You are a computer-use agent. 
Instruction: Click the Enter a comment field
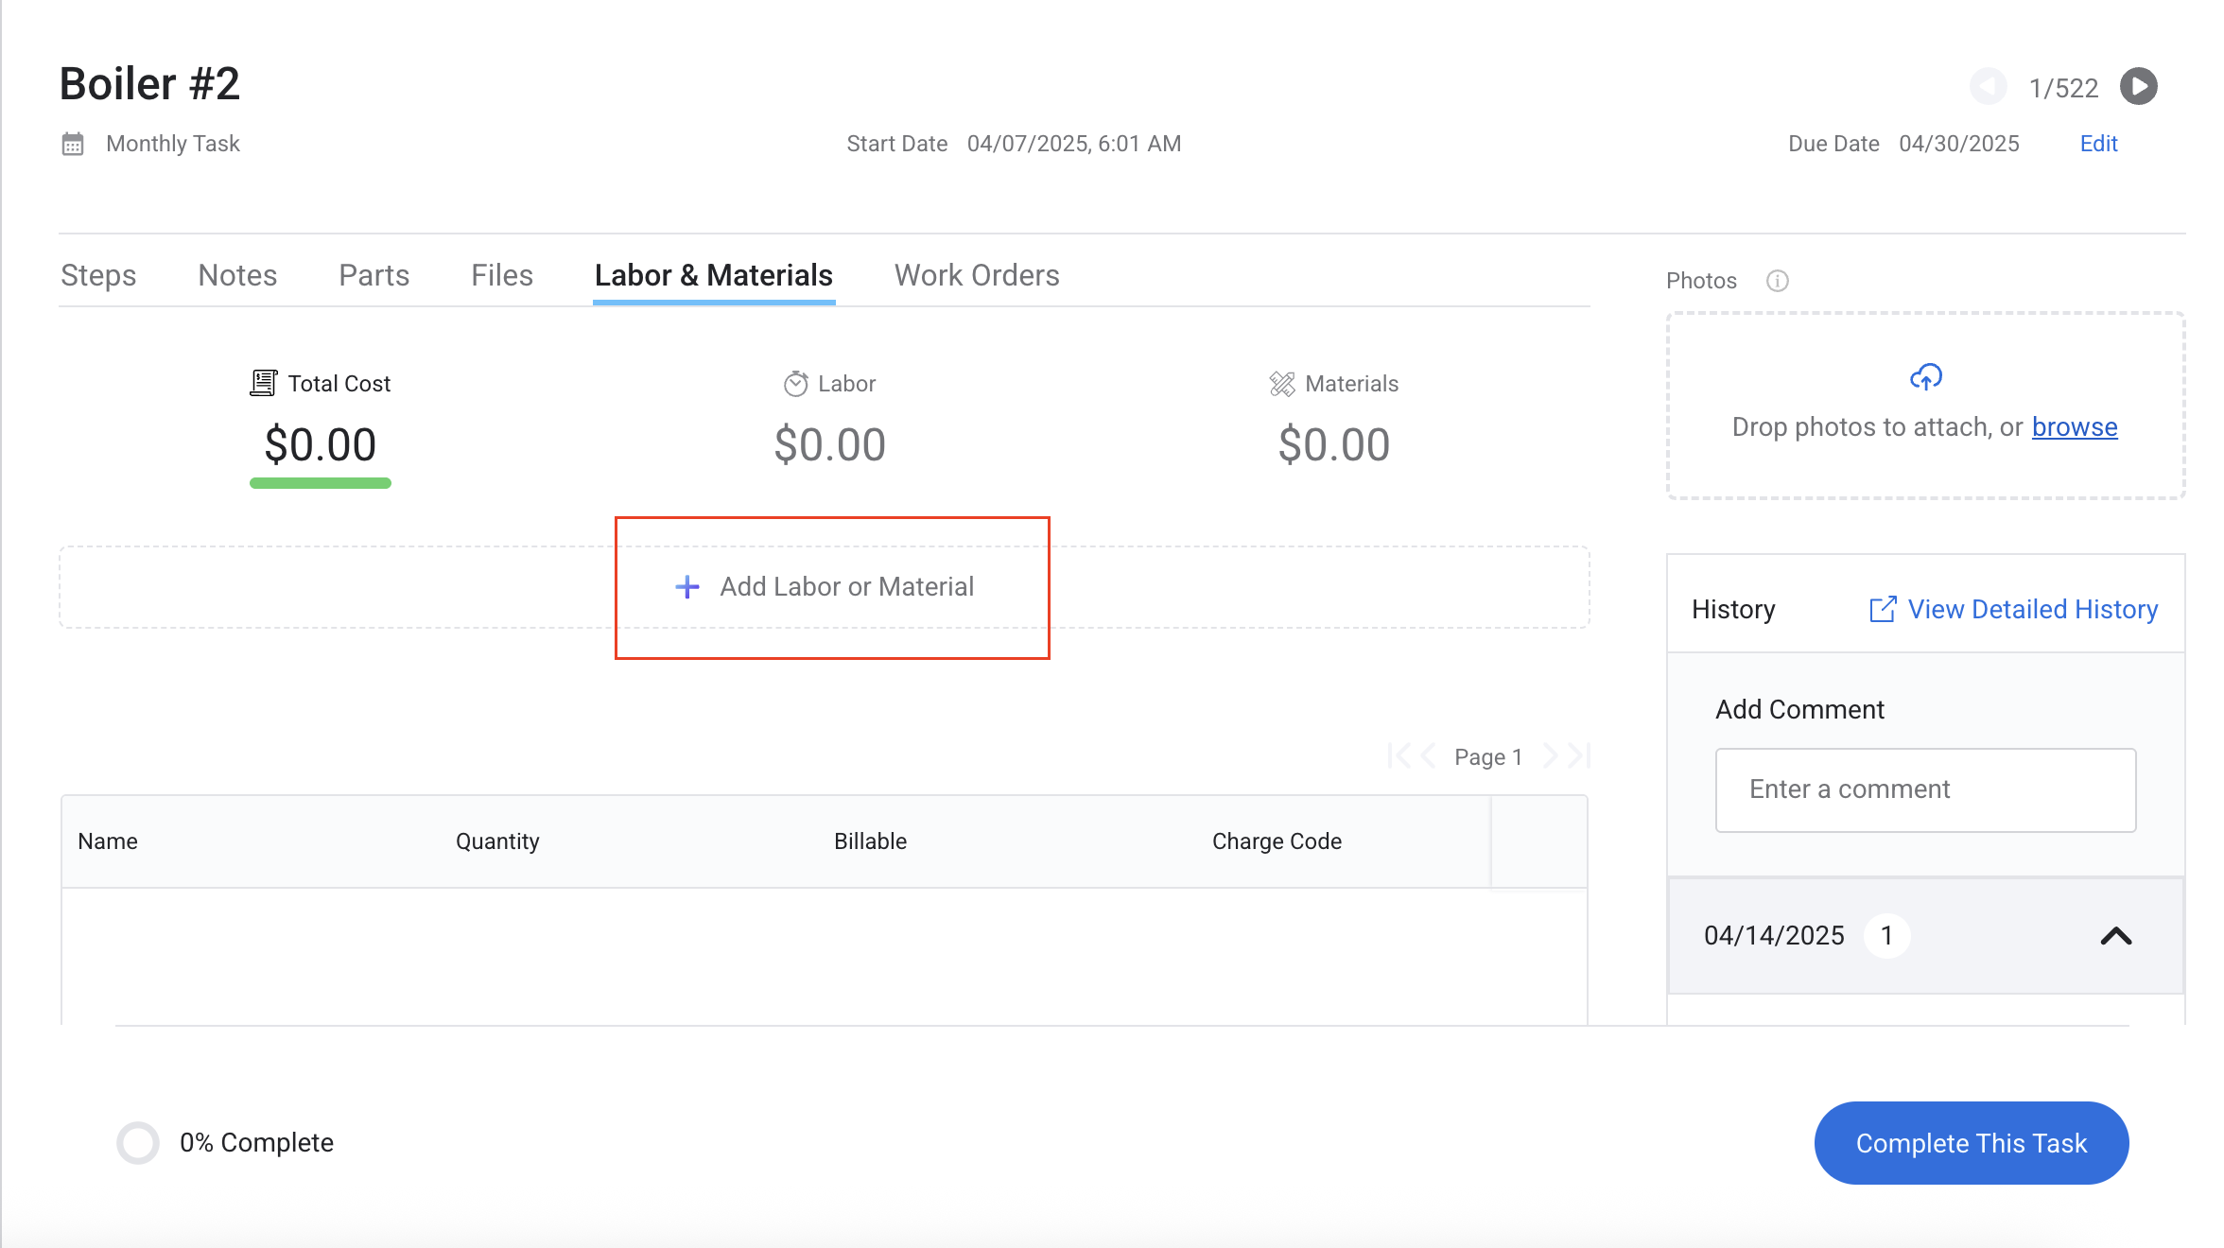click(1926, 790)
